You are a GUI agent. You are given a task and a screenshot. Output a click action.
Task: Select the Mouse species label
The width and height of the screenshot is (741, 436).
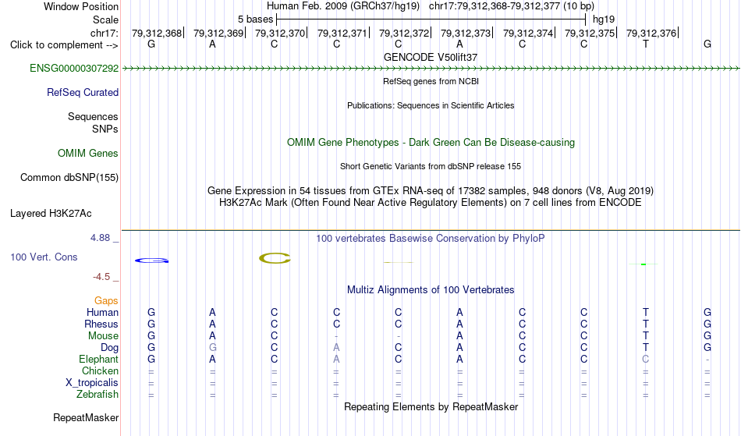pyautogui.click(x=103, y=336)
